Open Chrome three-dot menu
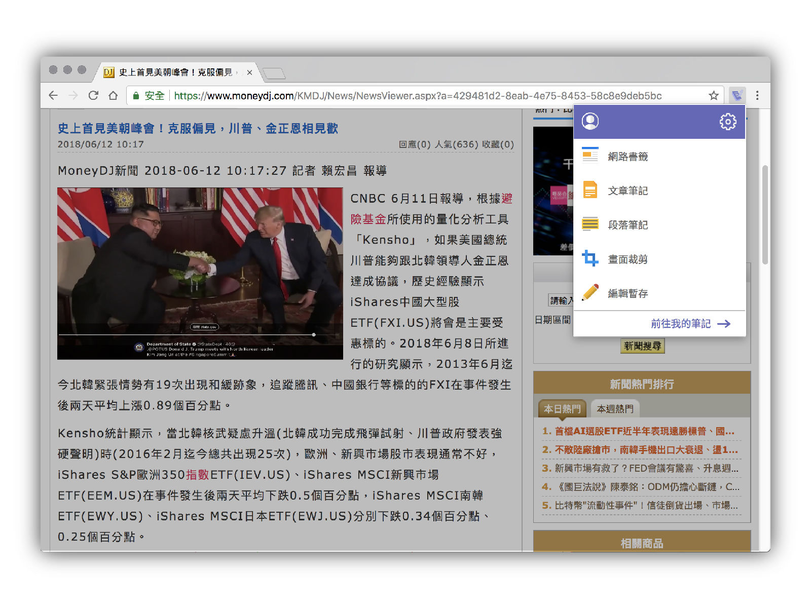The width and height of the screenshot is (811, 608). pyautogui.click(x=757, y=95)
